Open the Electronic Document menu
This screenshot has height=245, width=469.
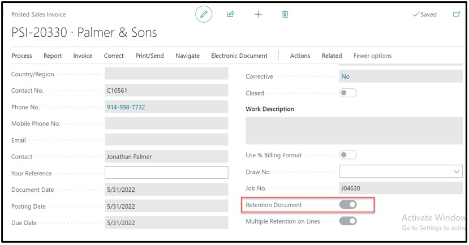pos(239,55)
